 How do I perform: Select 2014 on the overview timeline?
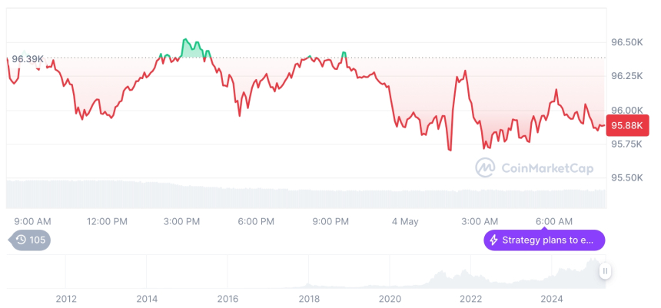147,298
